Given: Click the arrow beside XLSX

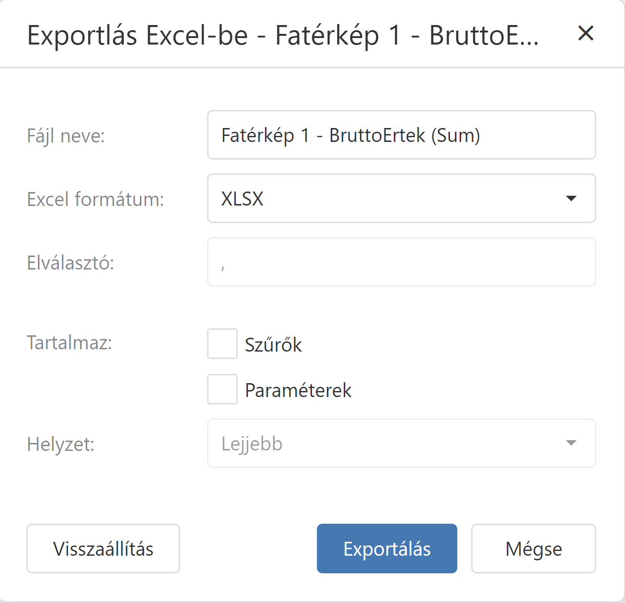Looking at the screenshot, I should tap(571, 199).
